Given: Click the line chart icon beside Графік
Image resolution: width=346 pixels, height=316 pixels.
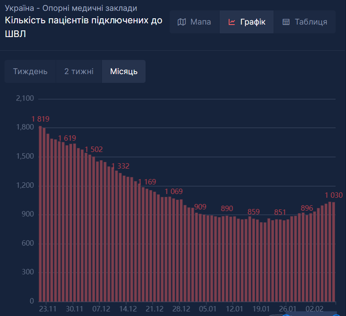Looking at the screenshot, I should coord(232,22).
